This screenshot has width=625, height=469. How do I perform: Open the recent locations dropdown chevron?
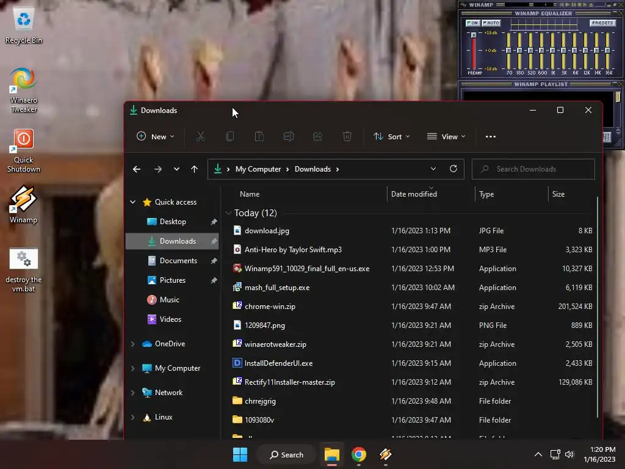(x=176, y=169)
